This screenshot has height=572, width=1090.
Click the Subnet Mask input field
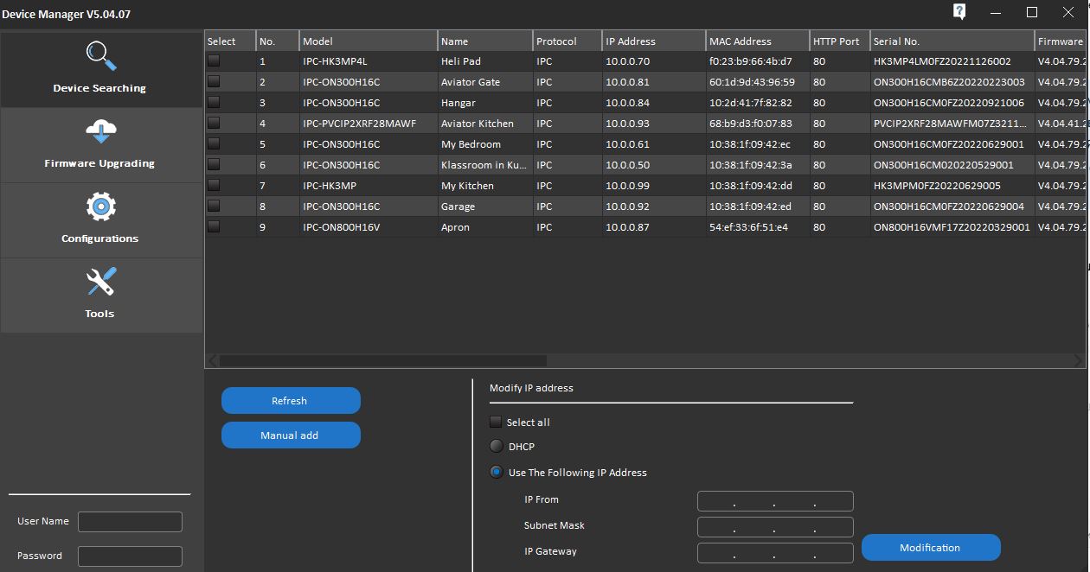pyautogui.click(x=775, y=527)
